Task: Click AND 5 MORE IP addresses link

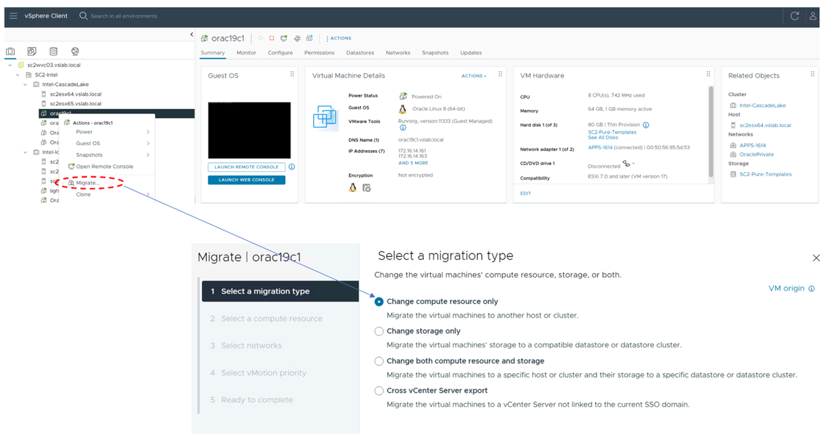Action: (413, 163)
